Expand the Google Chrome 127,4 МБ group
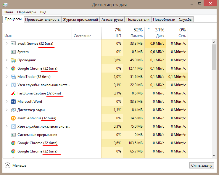This screenshot has height=175, width=219. point(7,68)
